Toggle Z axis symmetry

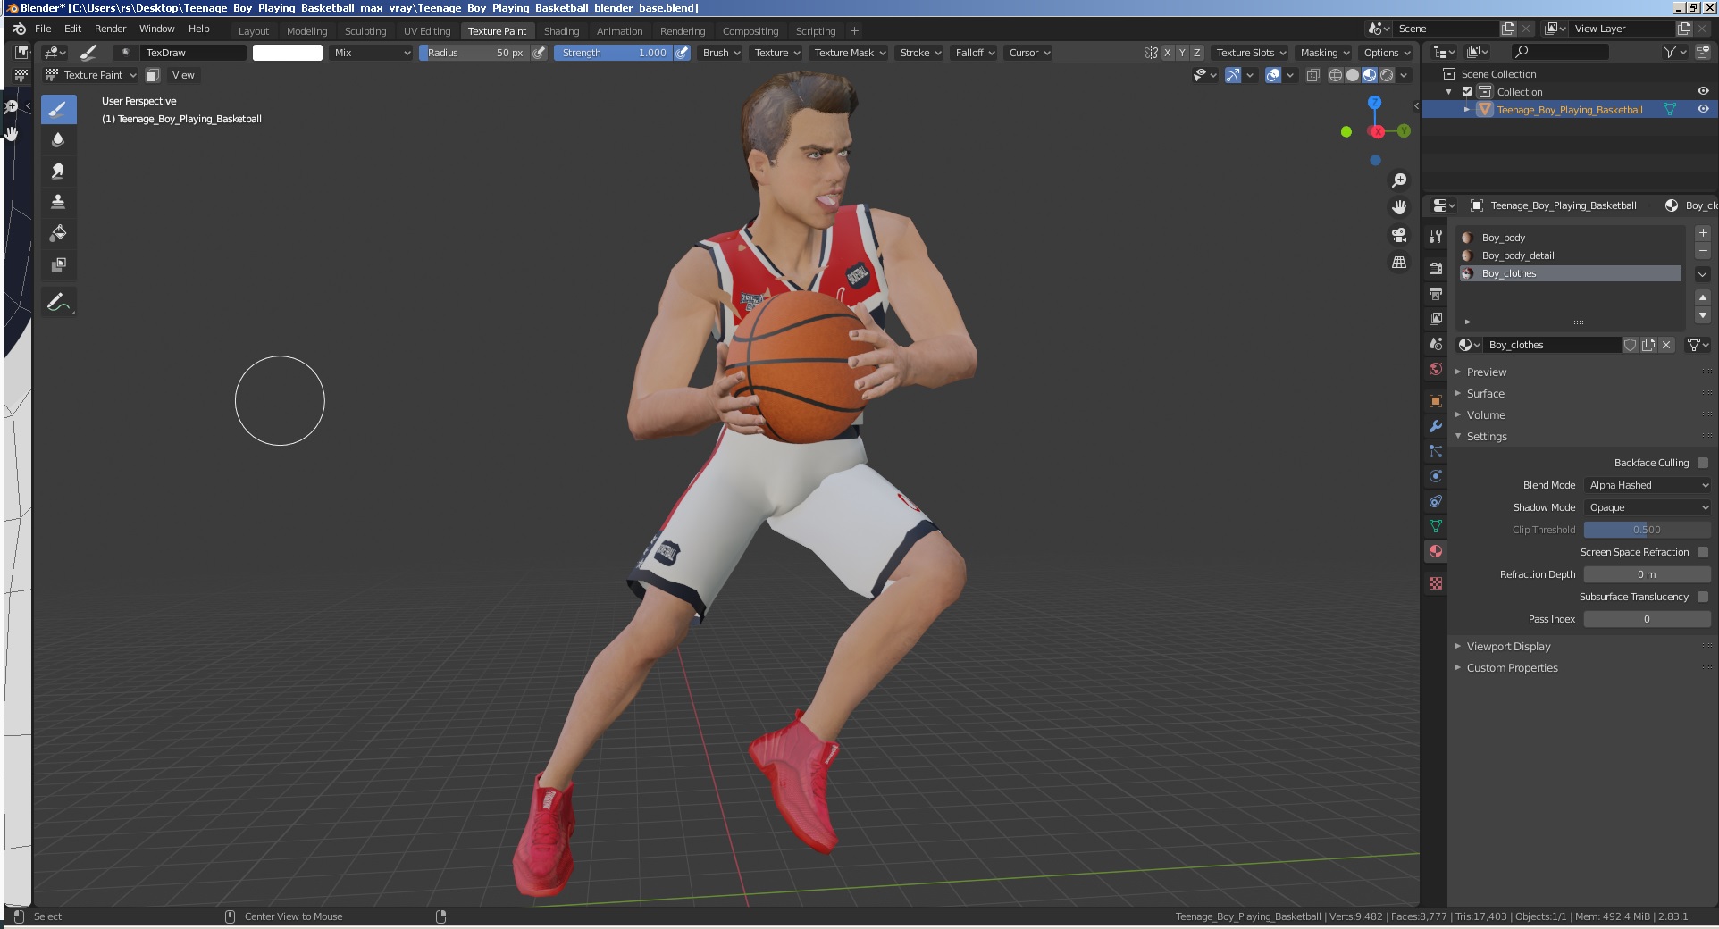(1197, 53)
